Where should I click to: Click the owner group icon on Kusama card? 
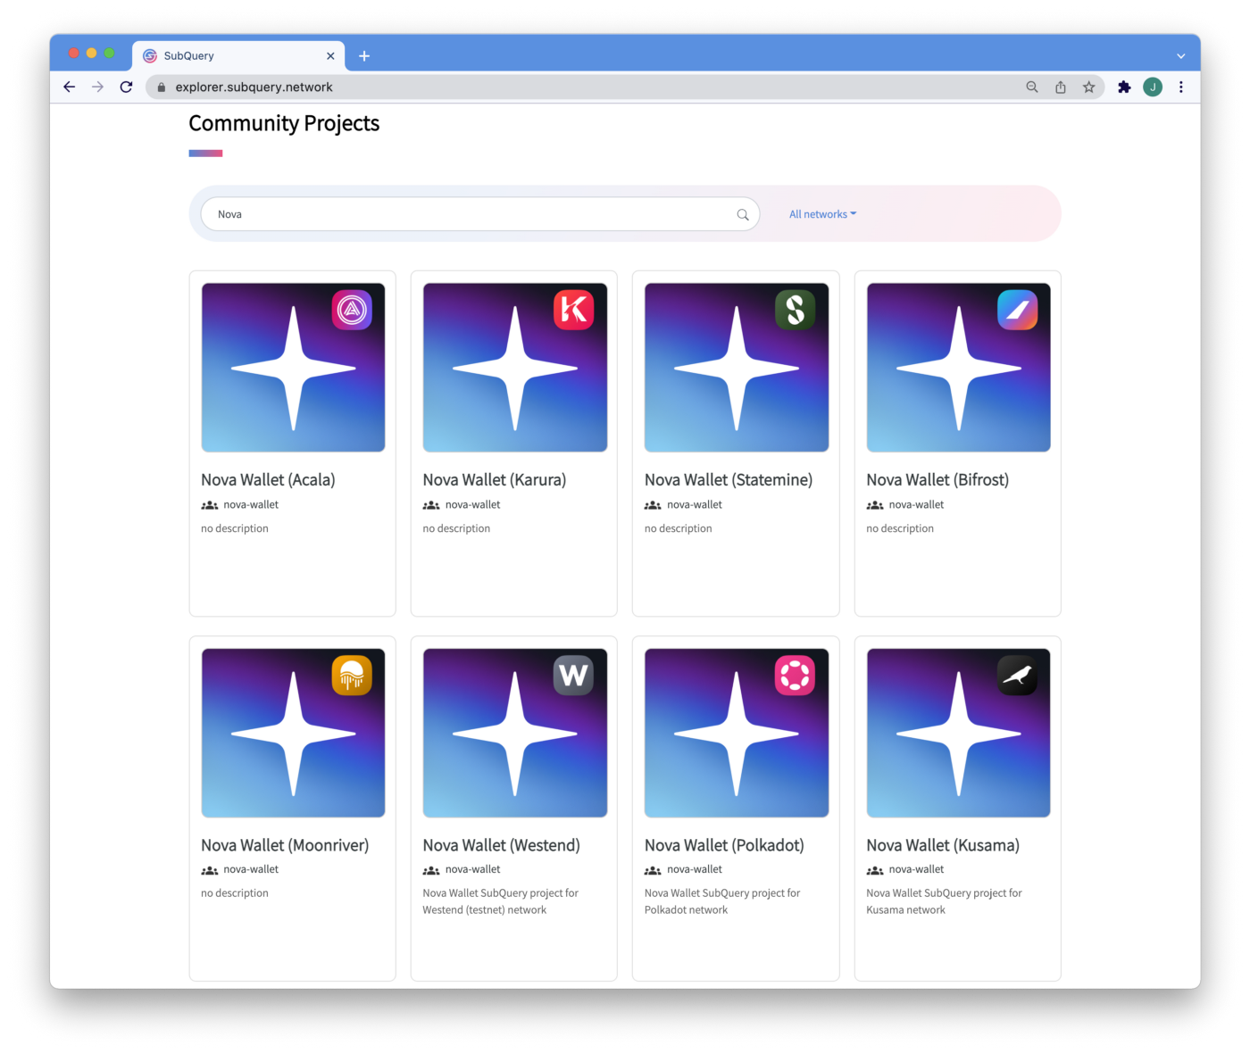coord(875,870)
